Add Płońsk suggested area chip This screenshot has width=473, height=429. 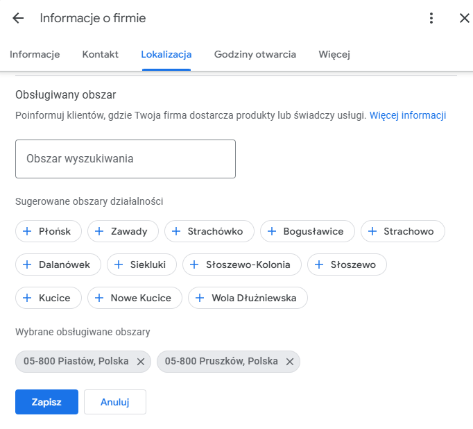[x=49, y=231]
